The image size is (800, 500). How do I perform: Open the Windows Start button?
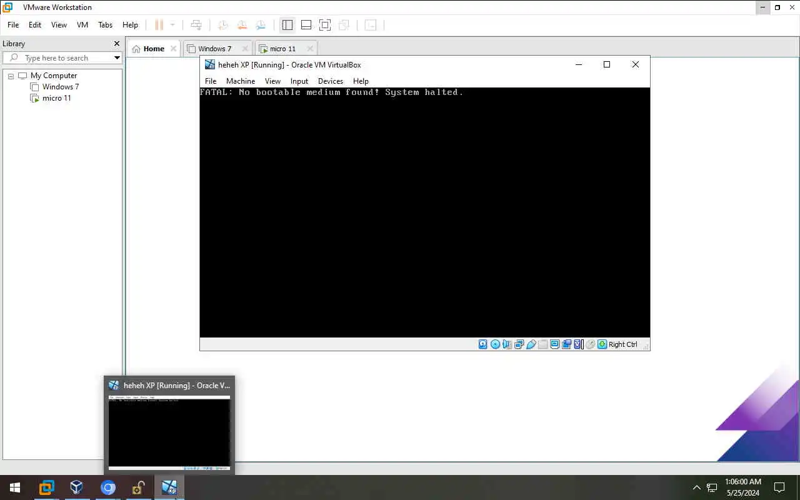(15, 487)
